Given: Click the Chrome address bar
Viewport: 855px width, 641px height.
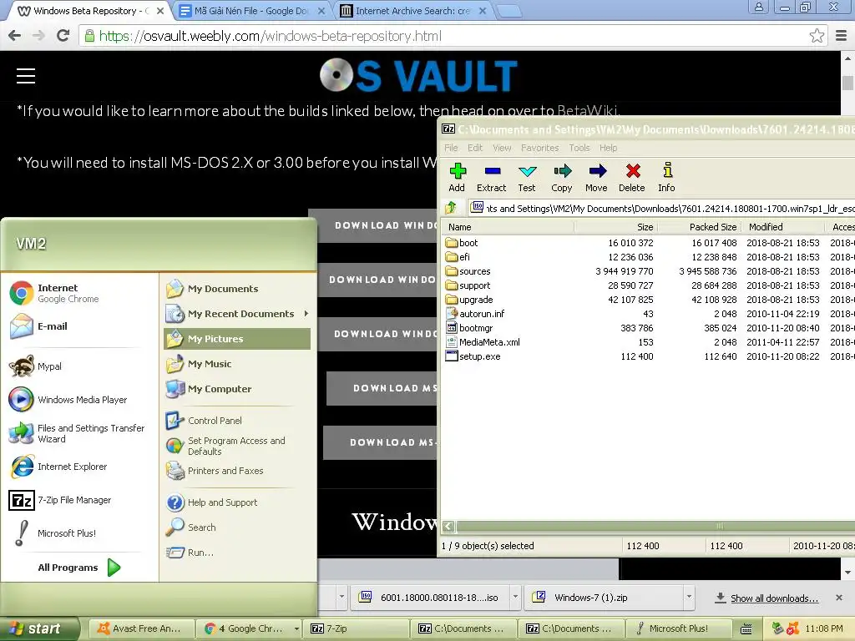Looking at the screenshot, I should pyautogui.click(x=448, y=36).
